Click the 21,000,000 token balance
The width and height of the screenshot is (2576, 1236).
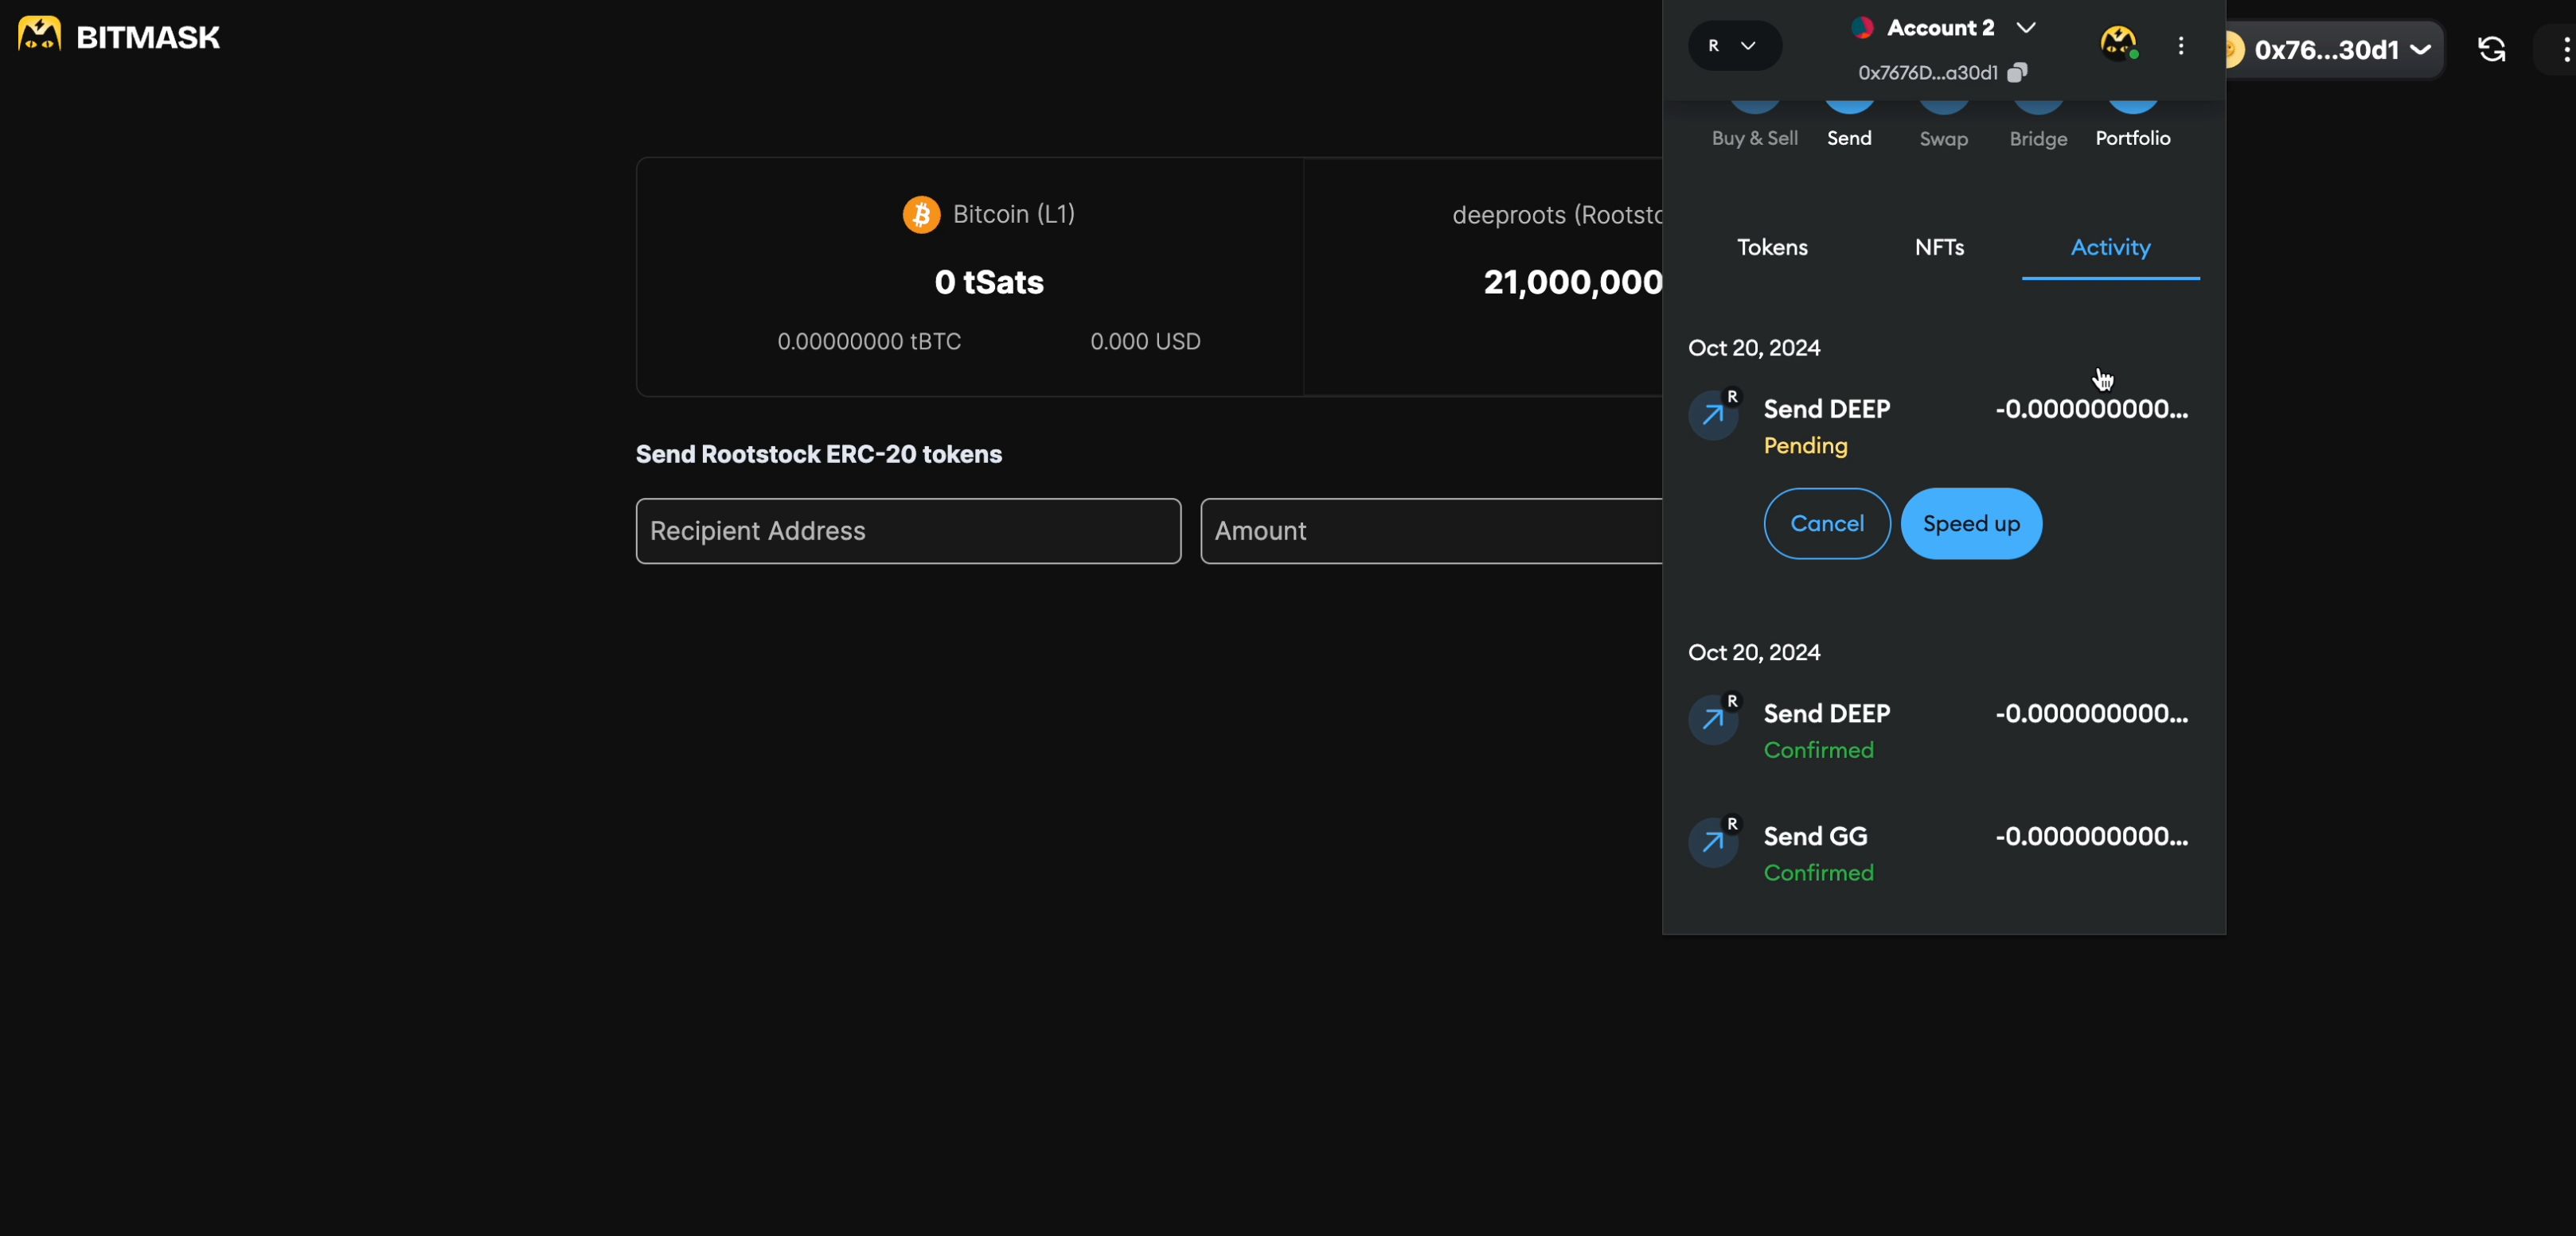(1572, 283)
